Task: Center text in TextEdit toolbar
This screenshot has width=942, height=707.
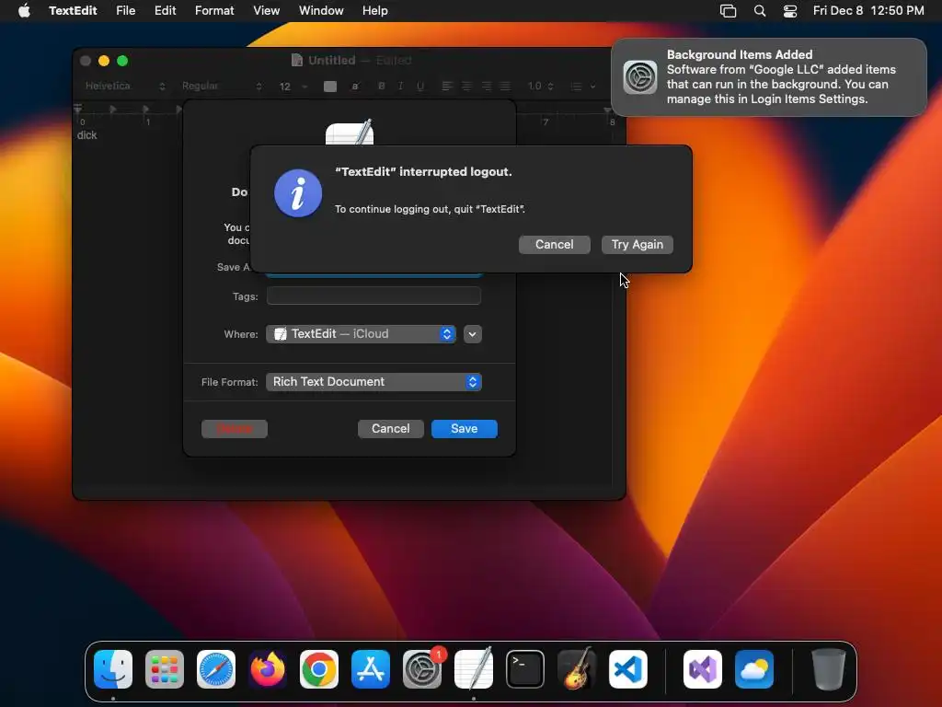Action: point(466,86)
